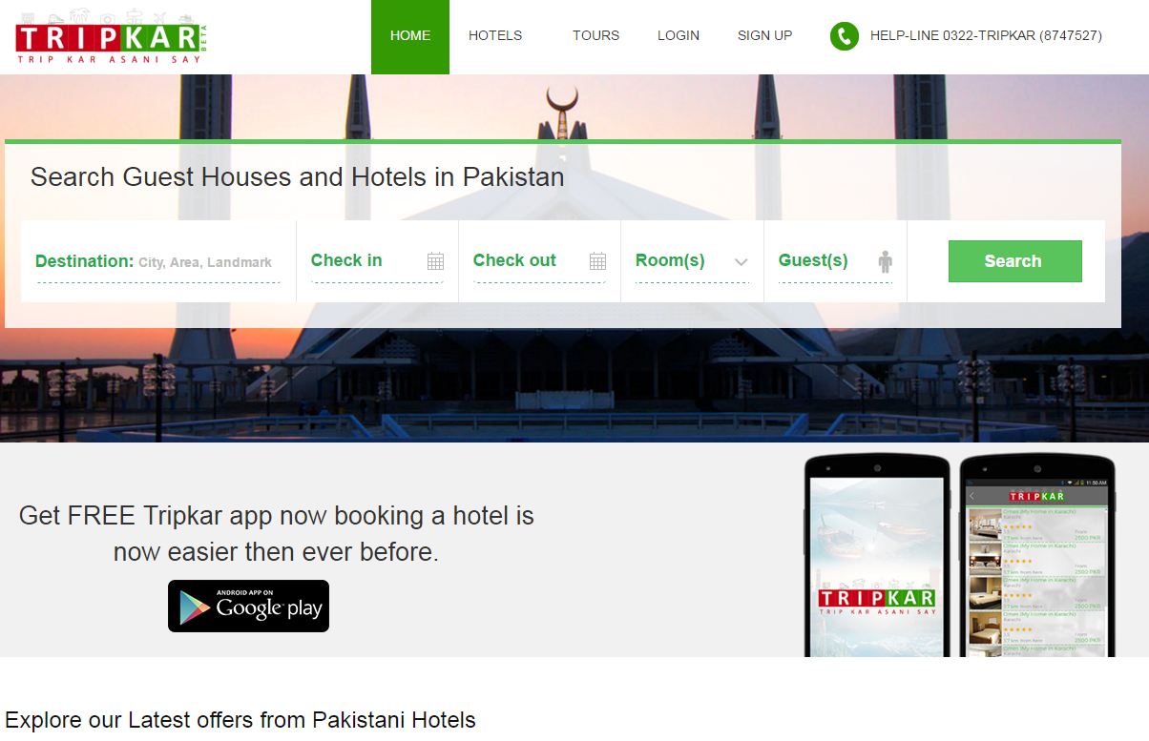Open the TOURS menu item

[596, 36]
